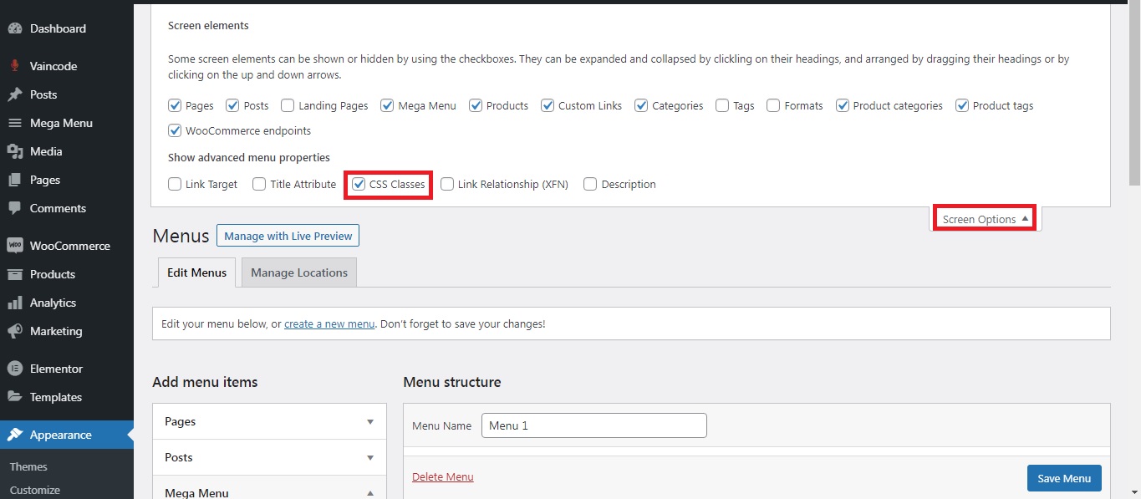Uncheck the CSS Classes checkbox

point(359,184)
